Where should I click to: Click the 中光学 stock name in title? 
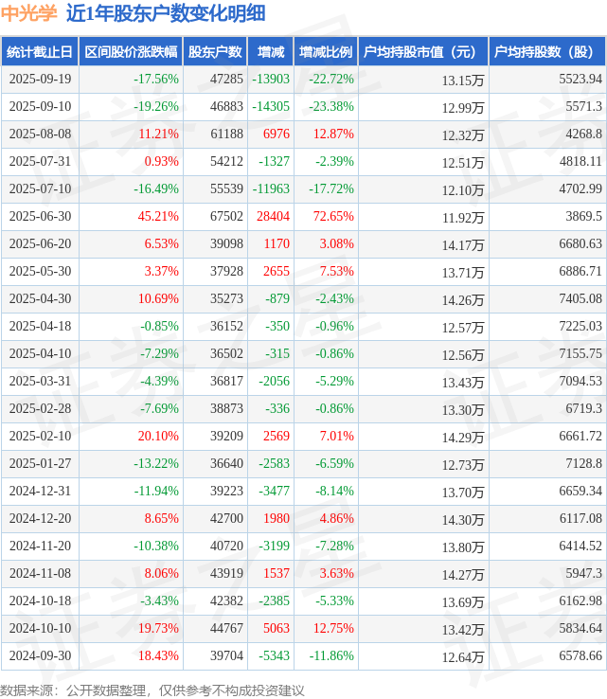click(29, 13)
